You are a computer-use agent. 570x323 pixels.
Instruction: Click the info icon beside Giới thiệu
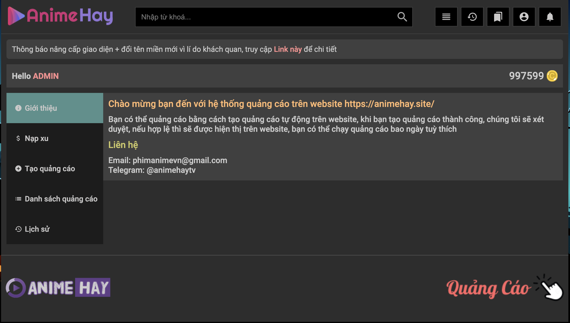[x=18, y=108]
